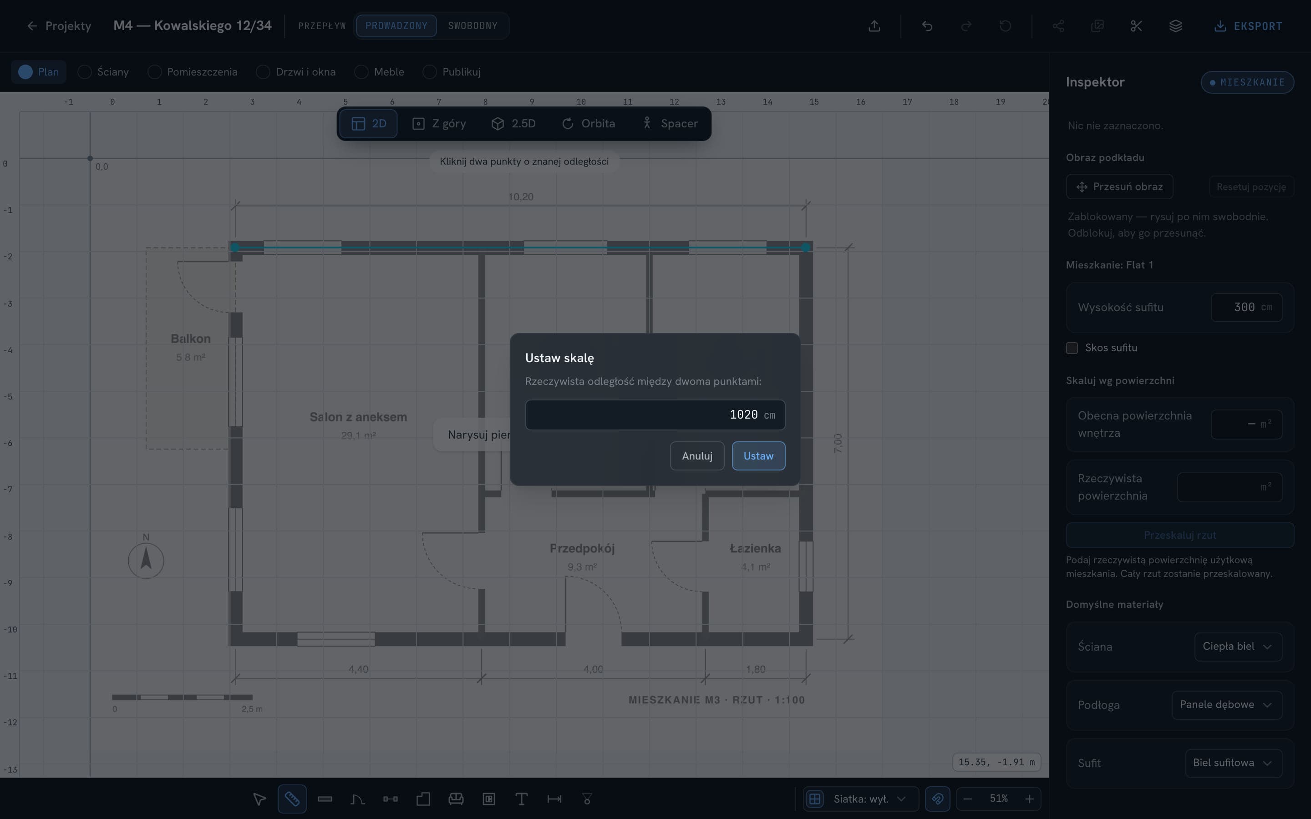The image size is (1311, 819).
Task: Cancel dialog with Anuluj button
Action: 697,456
